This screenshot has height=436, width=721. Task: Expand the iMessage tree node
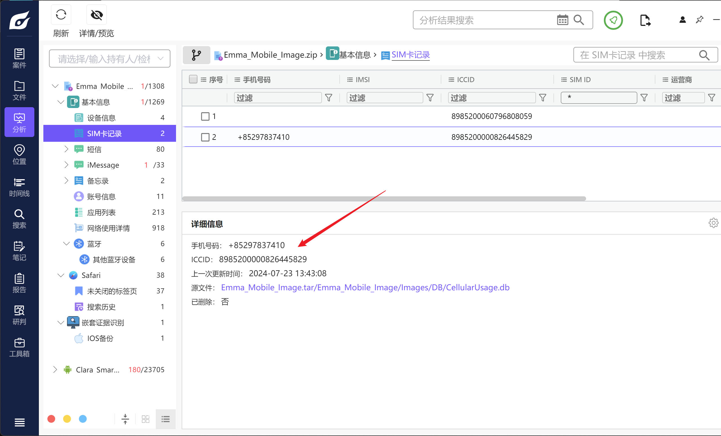(66, 165)
